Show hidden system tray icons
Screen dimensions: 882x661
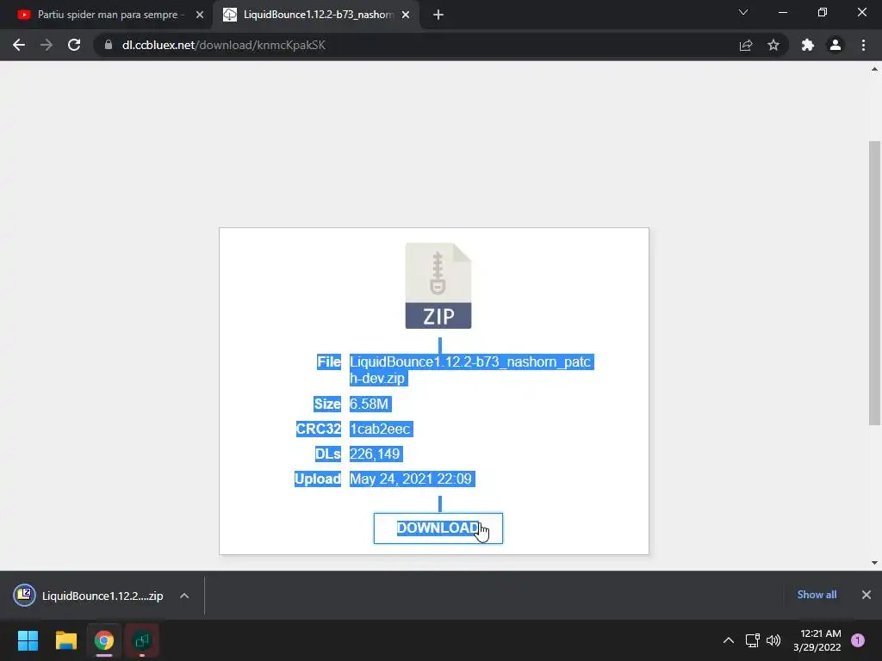click(x=729, y=640)
